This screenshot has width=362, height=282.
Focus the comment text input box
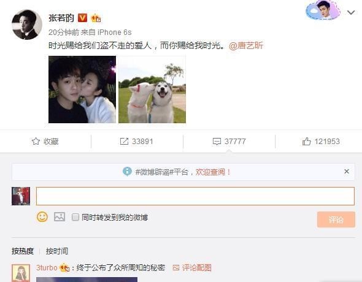click(195, 196)
